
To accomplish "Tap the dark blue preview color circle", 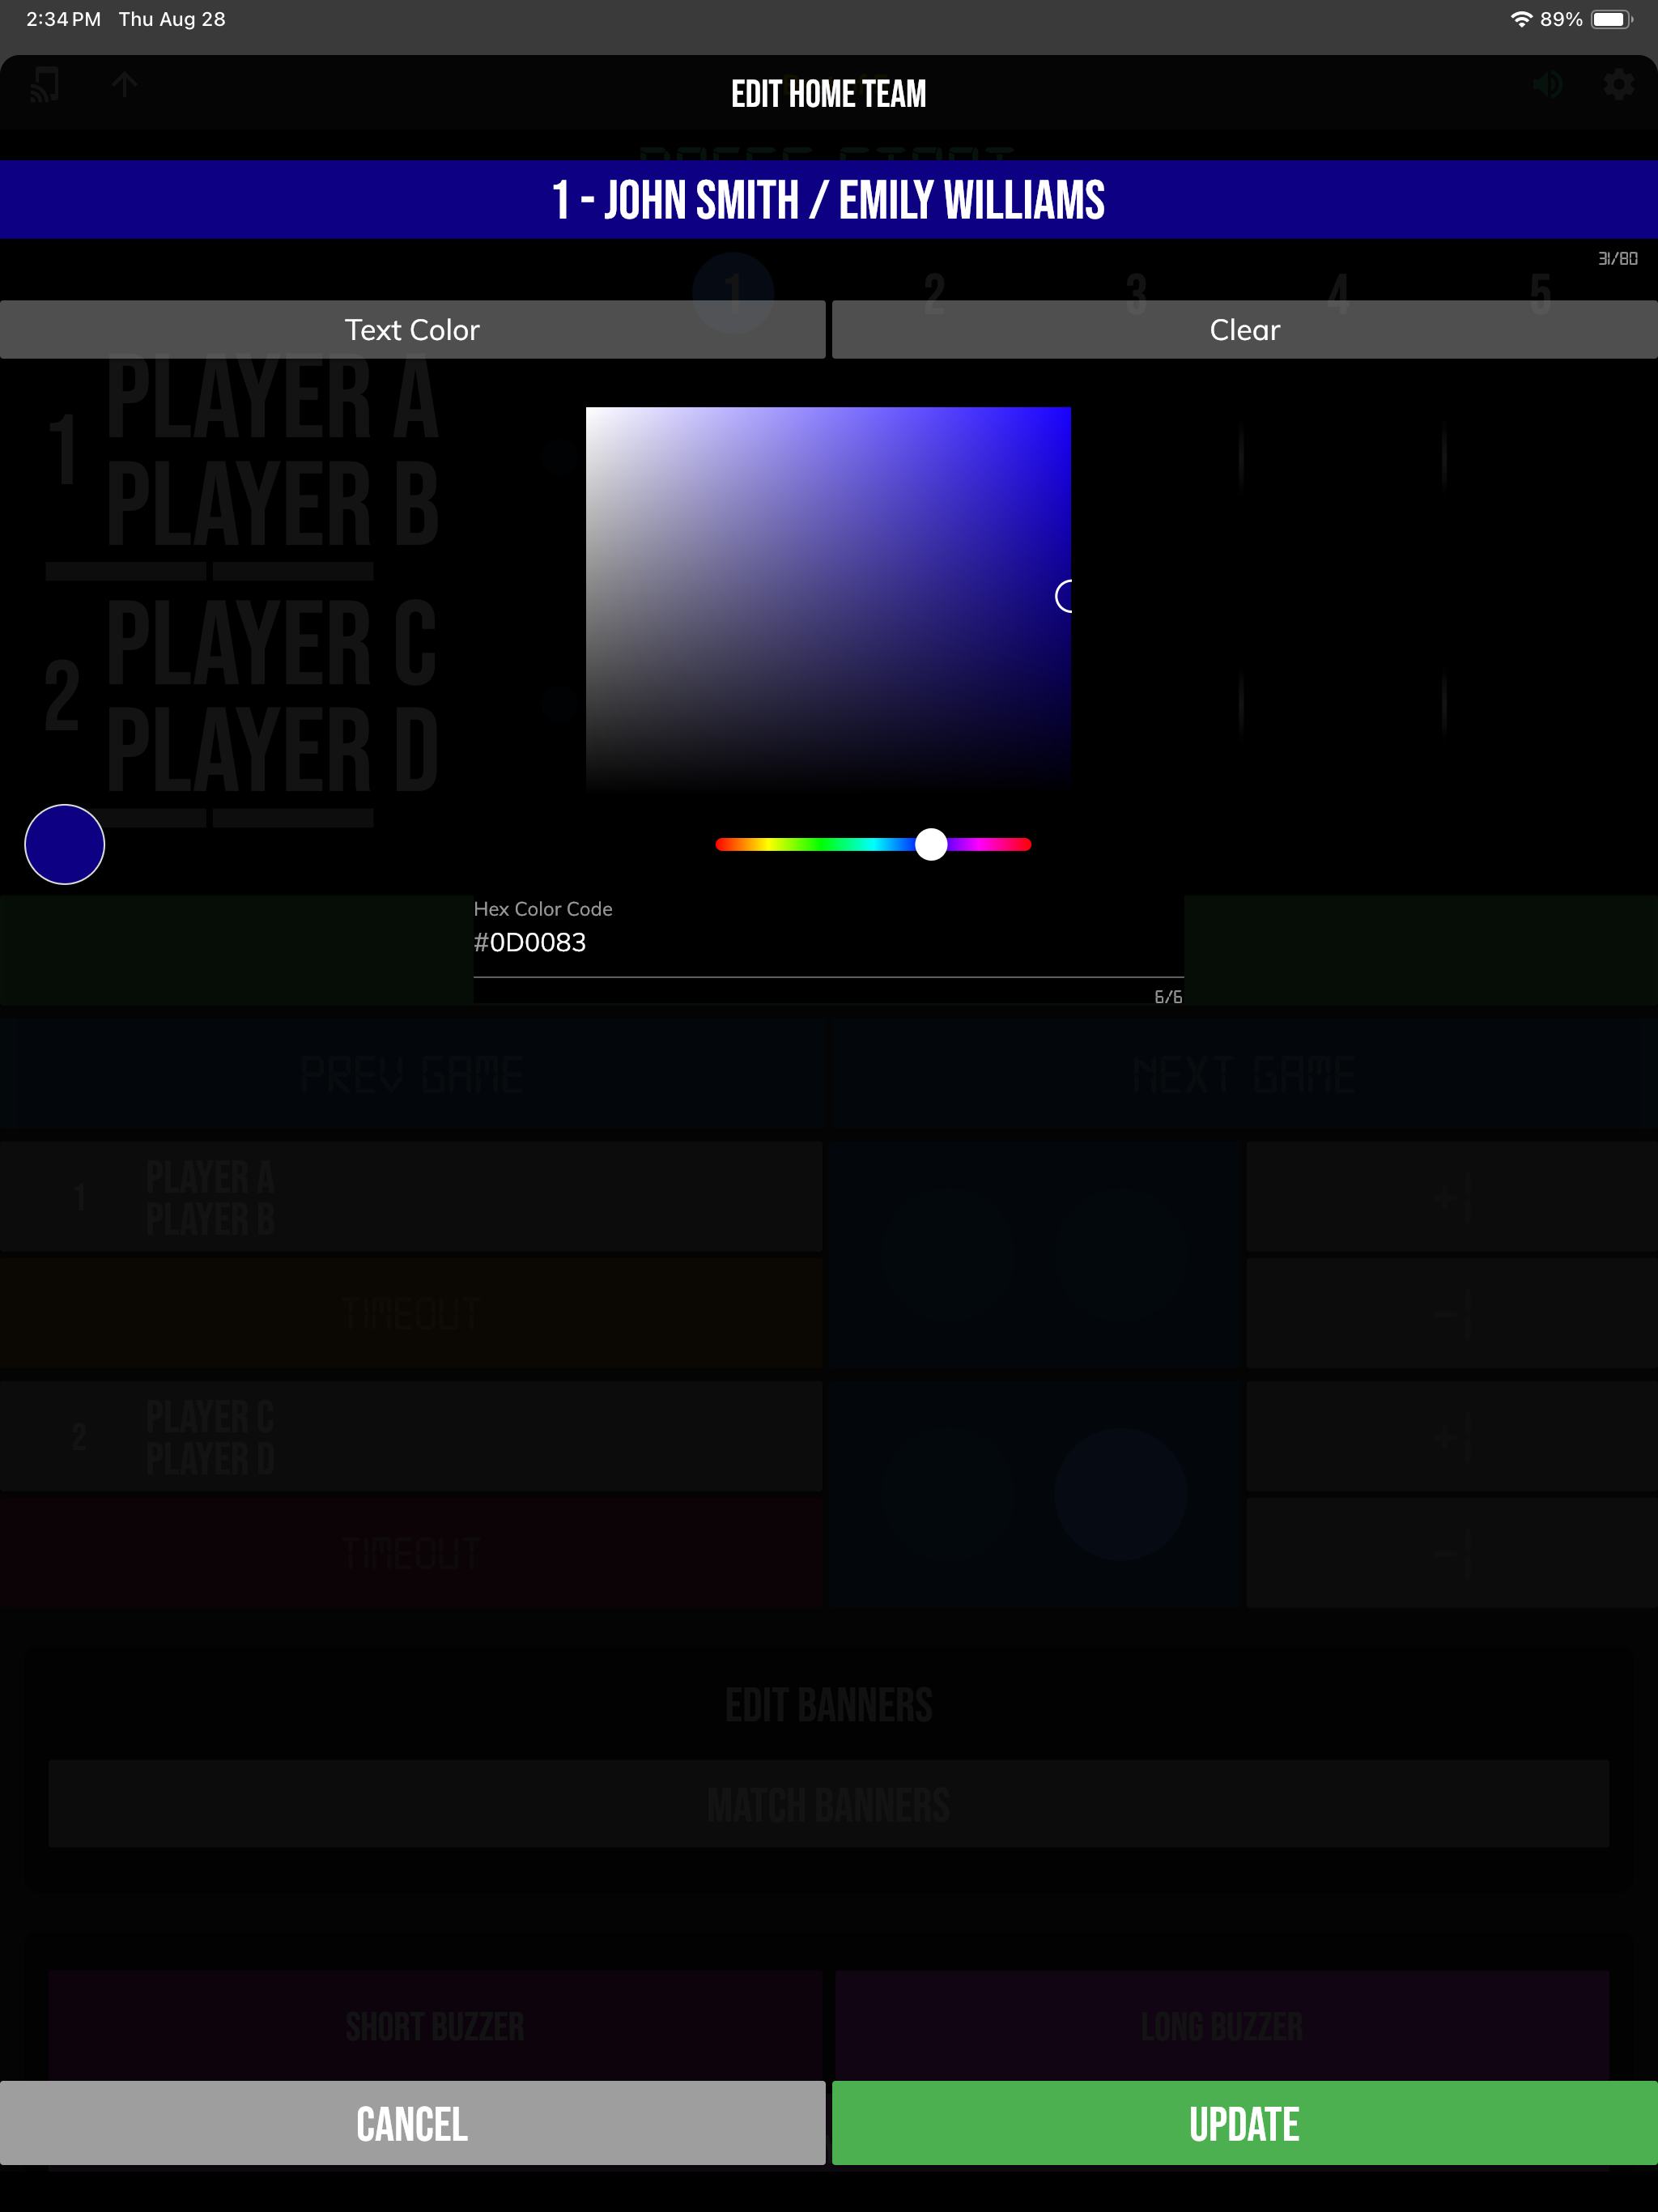I will (x=65, y=845).
